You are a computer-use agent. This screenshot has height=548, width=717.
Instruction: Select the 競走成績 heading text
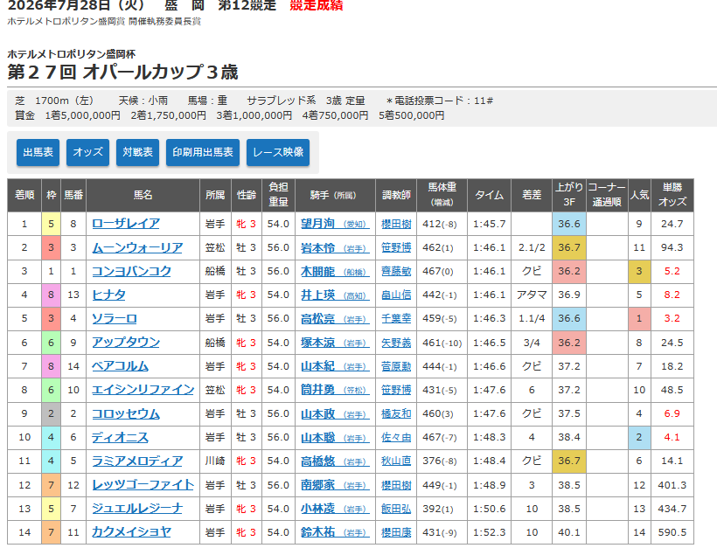[x=317, y=5]
